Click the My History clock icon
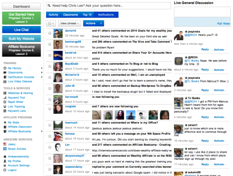Screen dimensions: 233x176 point(5,68)
